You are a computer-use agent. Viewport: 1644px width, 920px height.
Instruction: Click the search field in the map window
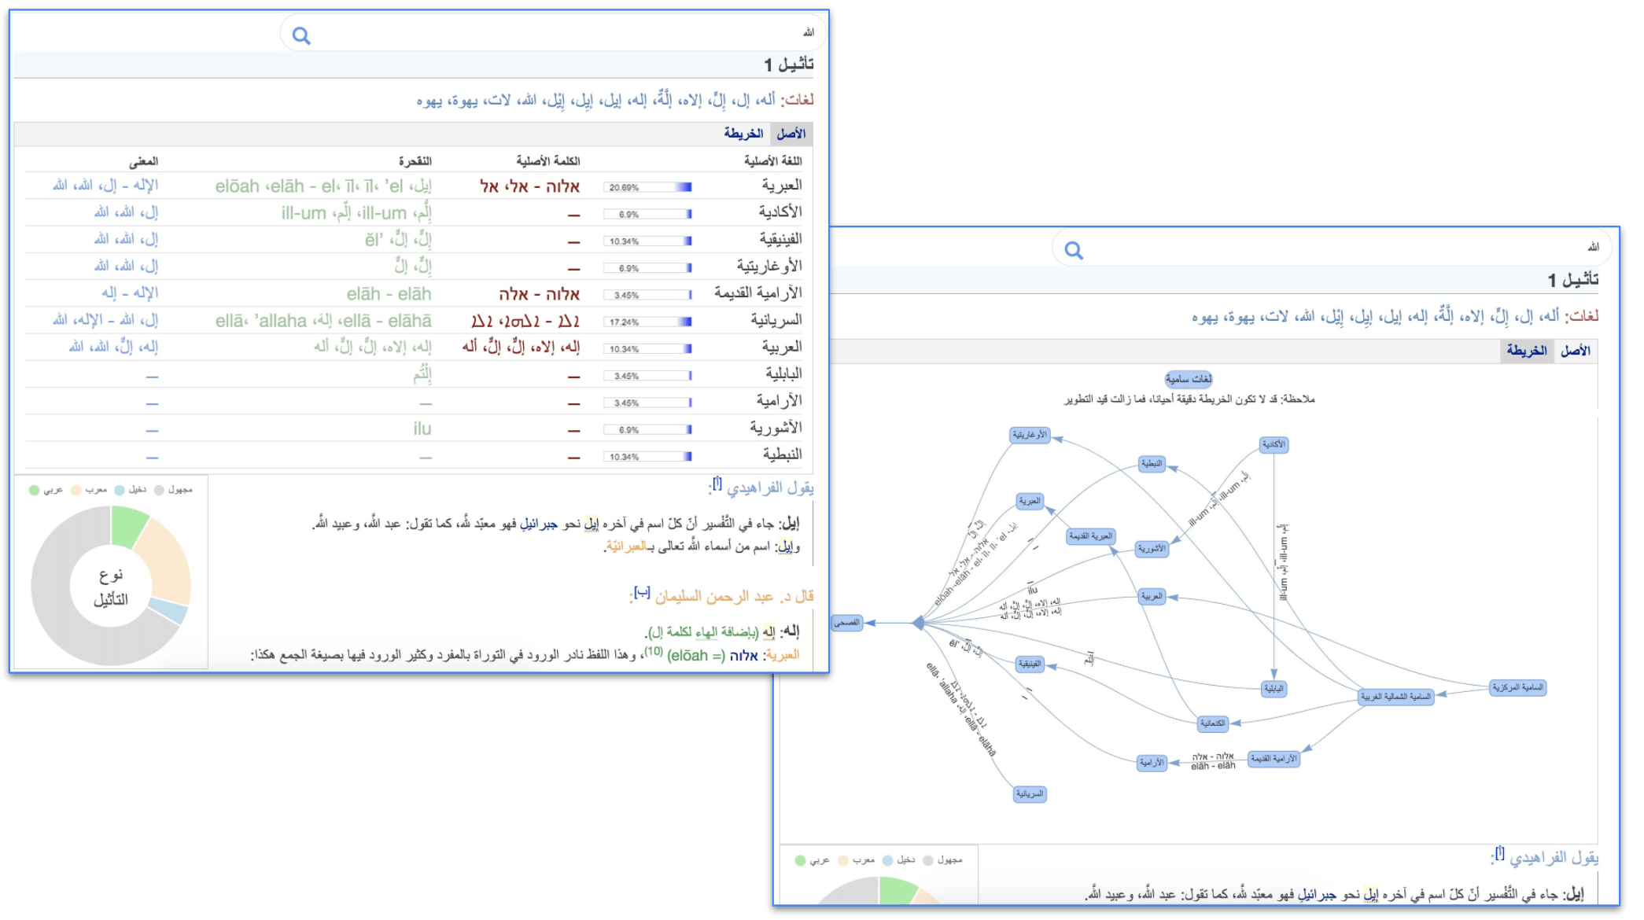(x=1332, y=248)
